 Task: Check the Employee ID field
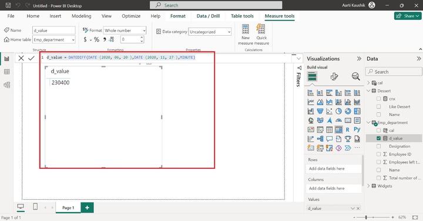378,154
